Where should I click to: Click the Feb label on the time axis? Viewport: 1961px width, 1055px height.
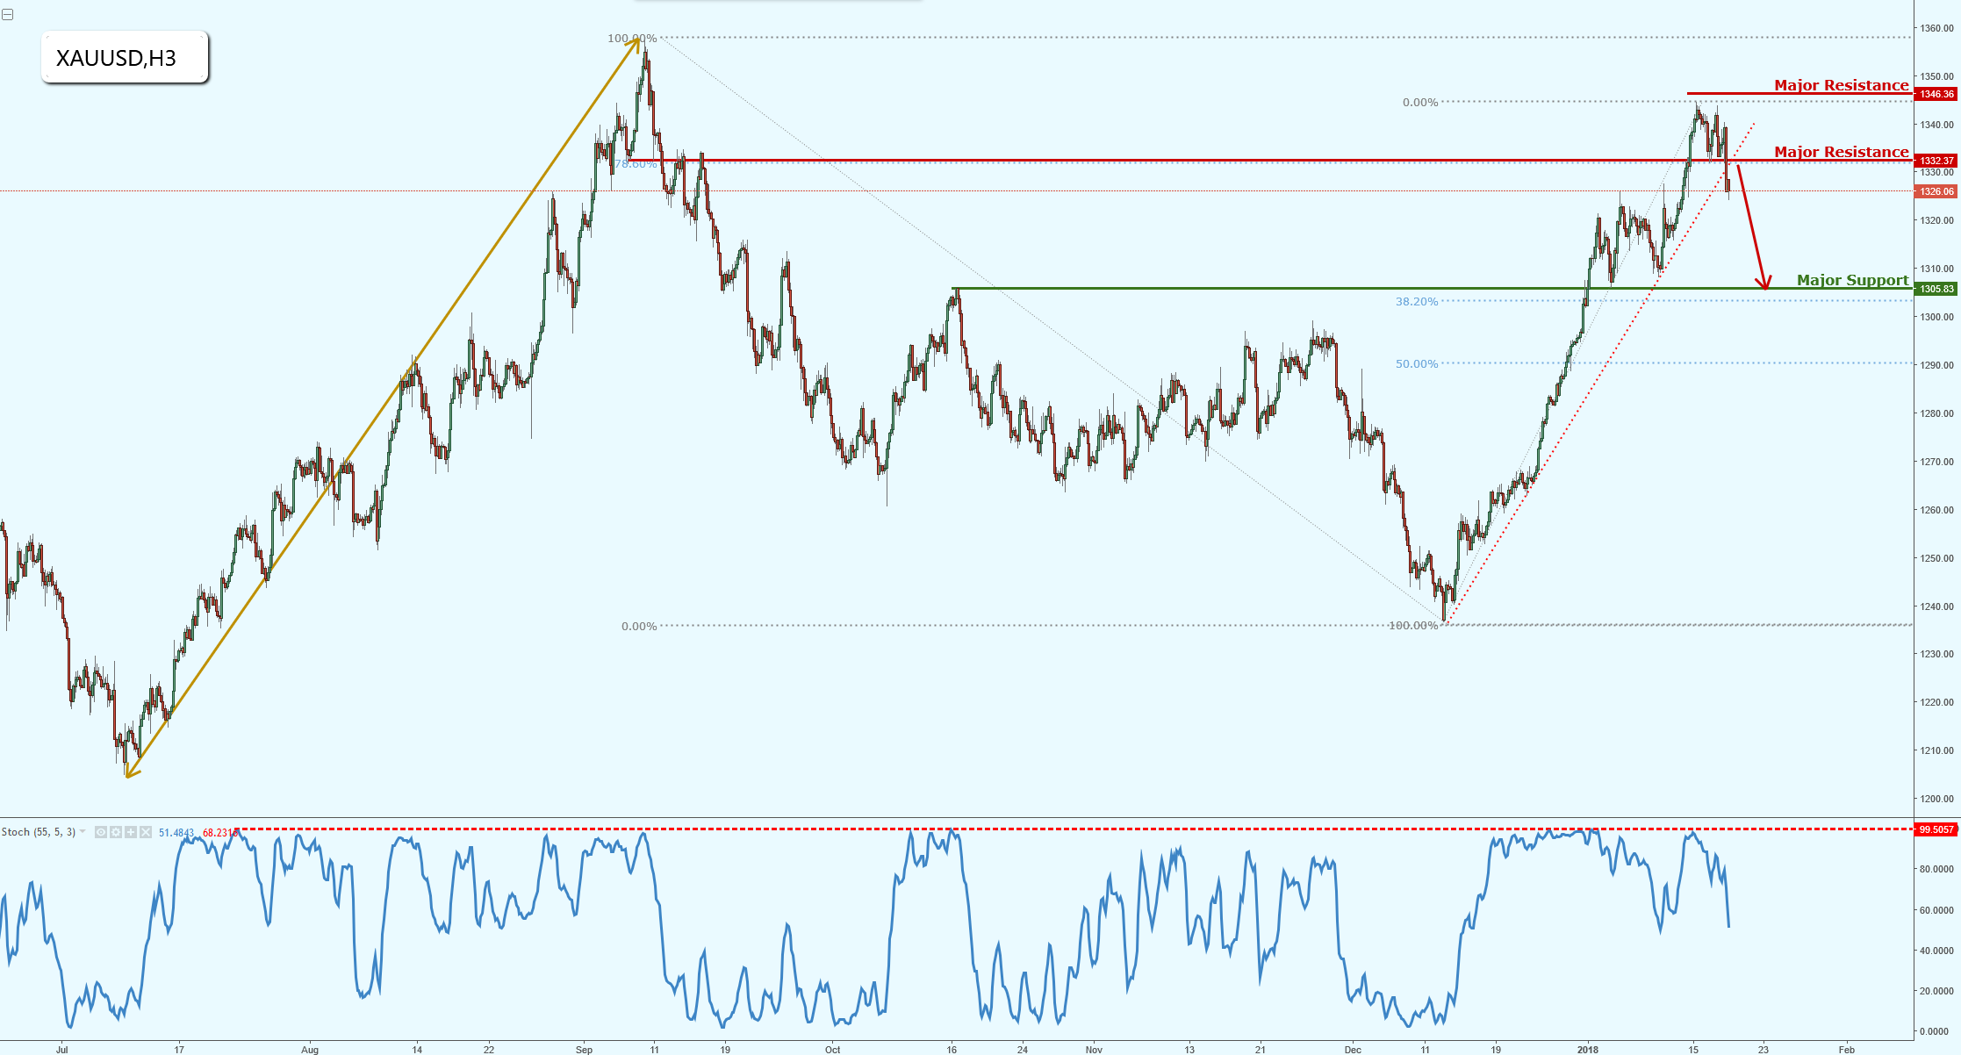[1847, 1049]
